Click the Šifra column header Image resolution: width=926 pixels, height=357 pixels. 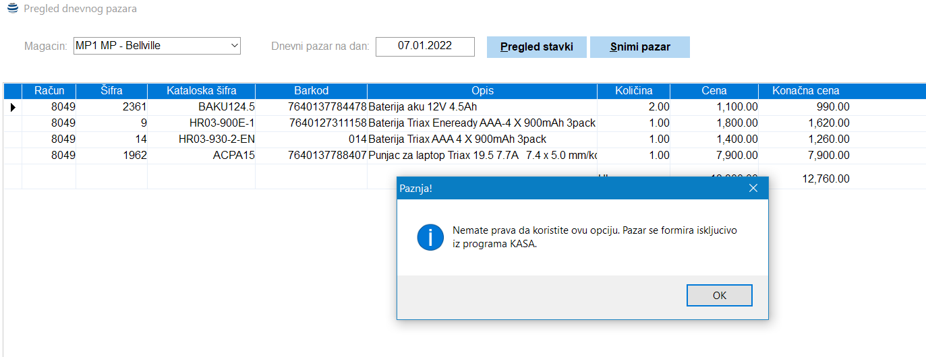tap(111, 91)
